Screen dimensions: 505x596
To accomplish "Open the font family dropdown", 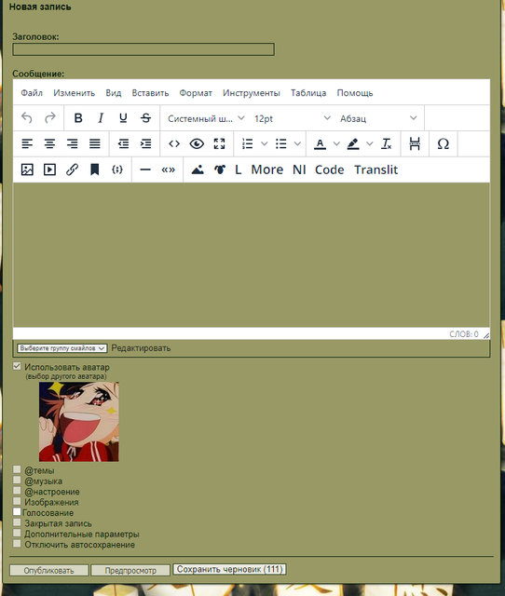I will click(x=206, y=118).
